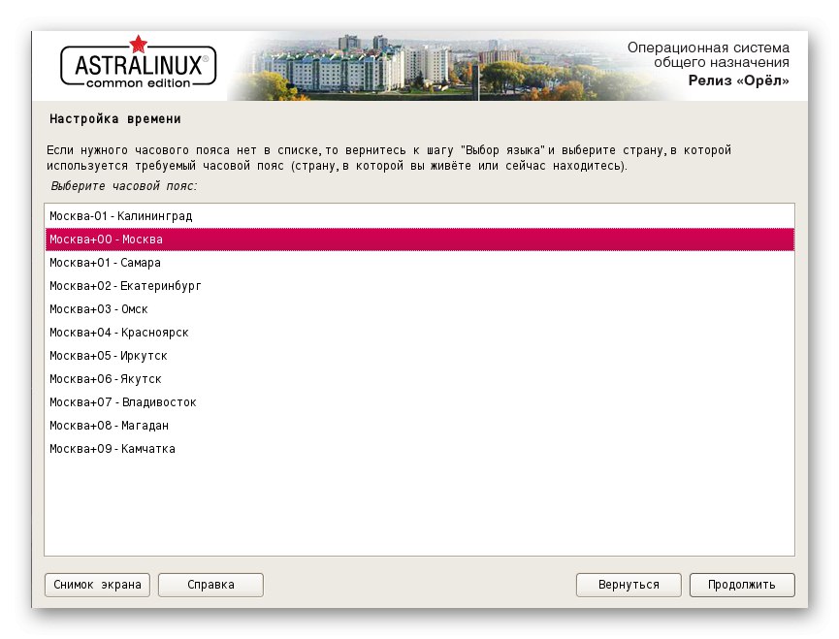The width and height of the screenshot is (839, 639).
Task: Open the Справка help dialog
Action: pos(210,585)
